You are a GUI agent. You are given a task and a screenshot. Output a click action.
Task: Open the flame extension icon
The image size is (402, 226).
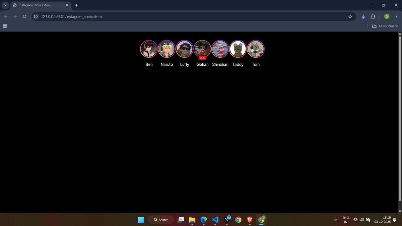coord(363,16)
